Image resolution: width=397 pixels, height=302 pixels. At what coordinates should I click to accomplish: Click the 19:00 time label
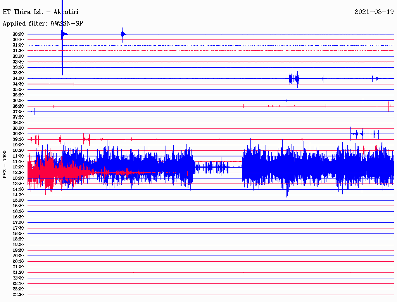point(18,245)
